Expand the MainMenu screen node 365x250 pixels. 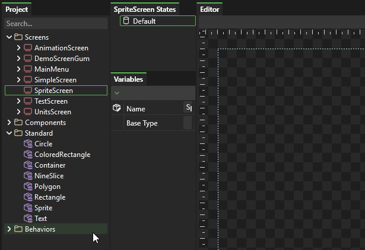coord(18,69)
